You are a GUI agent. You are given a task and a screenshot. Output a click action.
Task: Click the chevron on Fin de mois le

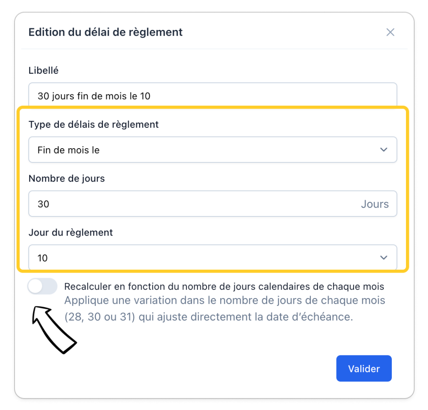point(384,150)
